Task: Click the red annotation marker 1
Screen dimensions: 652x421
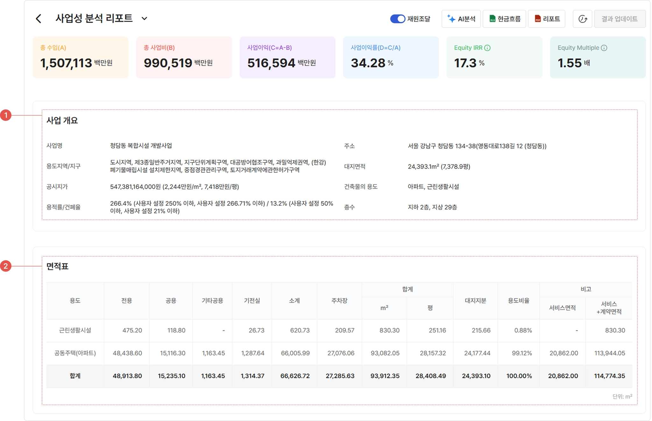Action: [x=6, y=115]
